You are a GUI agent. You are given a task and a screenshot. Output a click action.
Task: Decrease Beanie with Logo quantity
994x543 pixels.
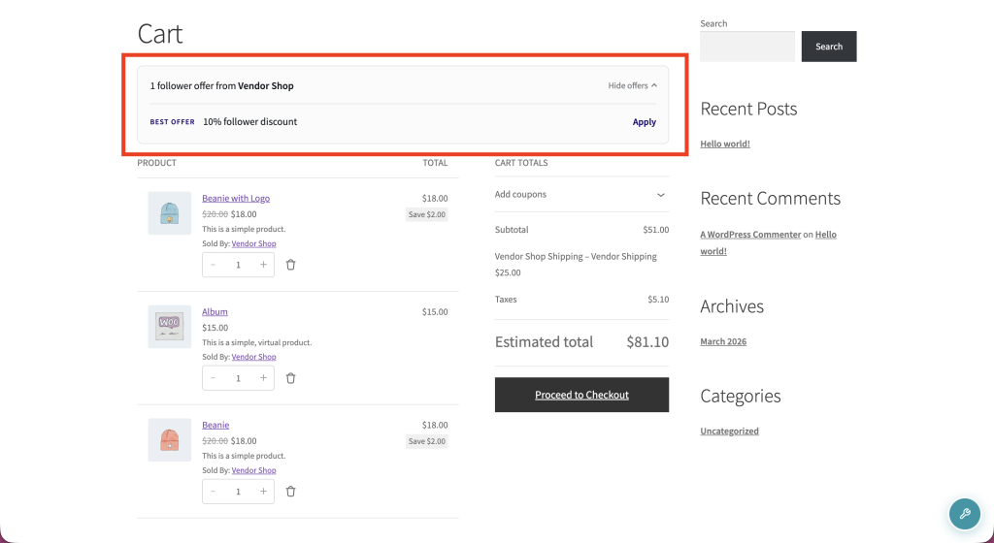pyautogui.click(x=213, y=265)
